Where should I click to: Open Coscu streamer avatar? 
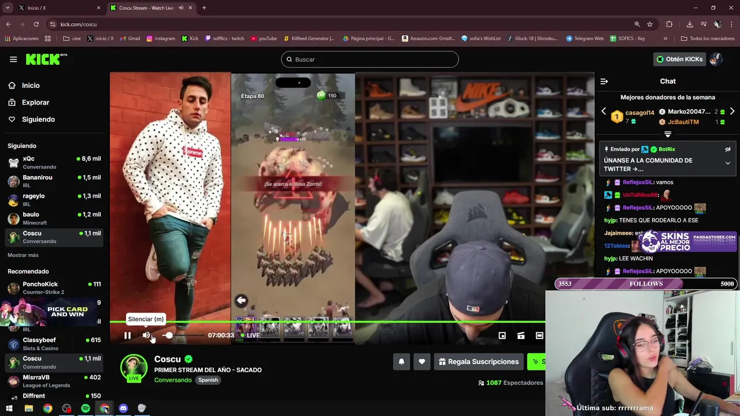point(134,368)
